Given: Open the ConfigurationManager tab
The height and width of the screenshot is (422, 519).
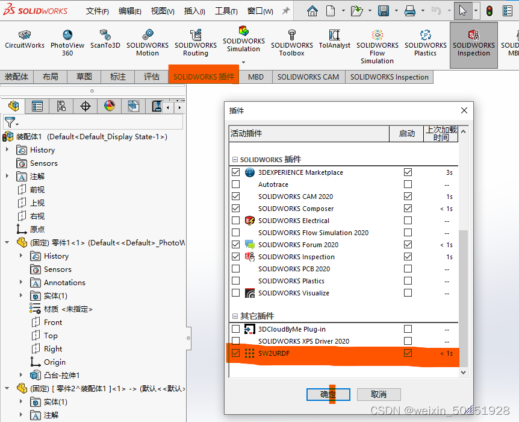Looking at the screenshot, I should coord(61,106).
